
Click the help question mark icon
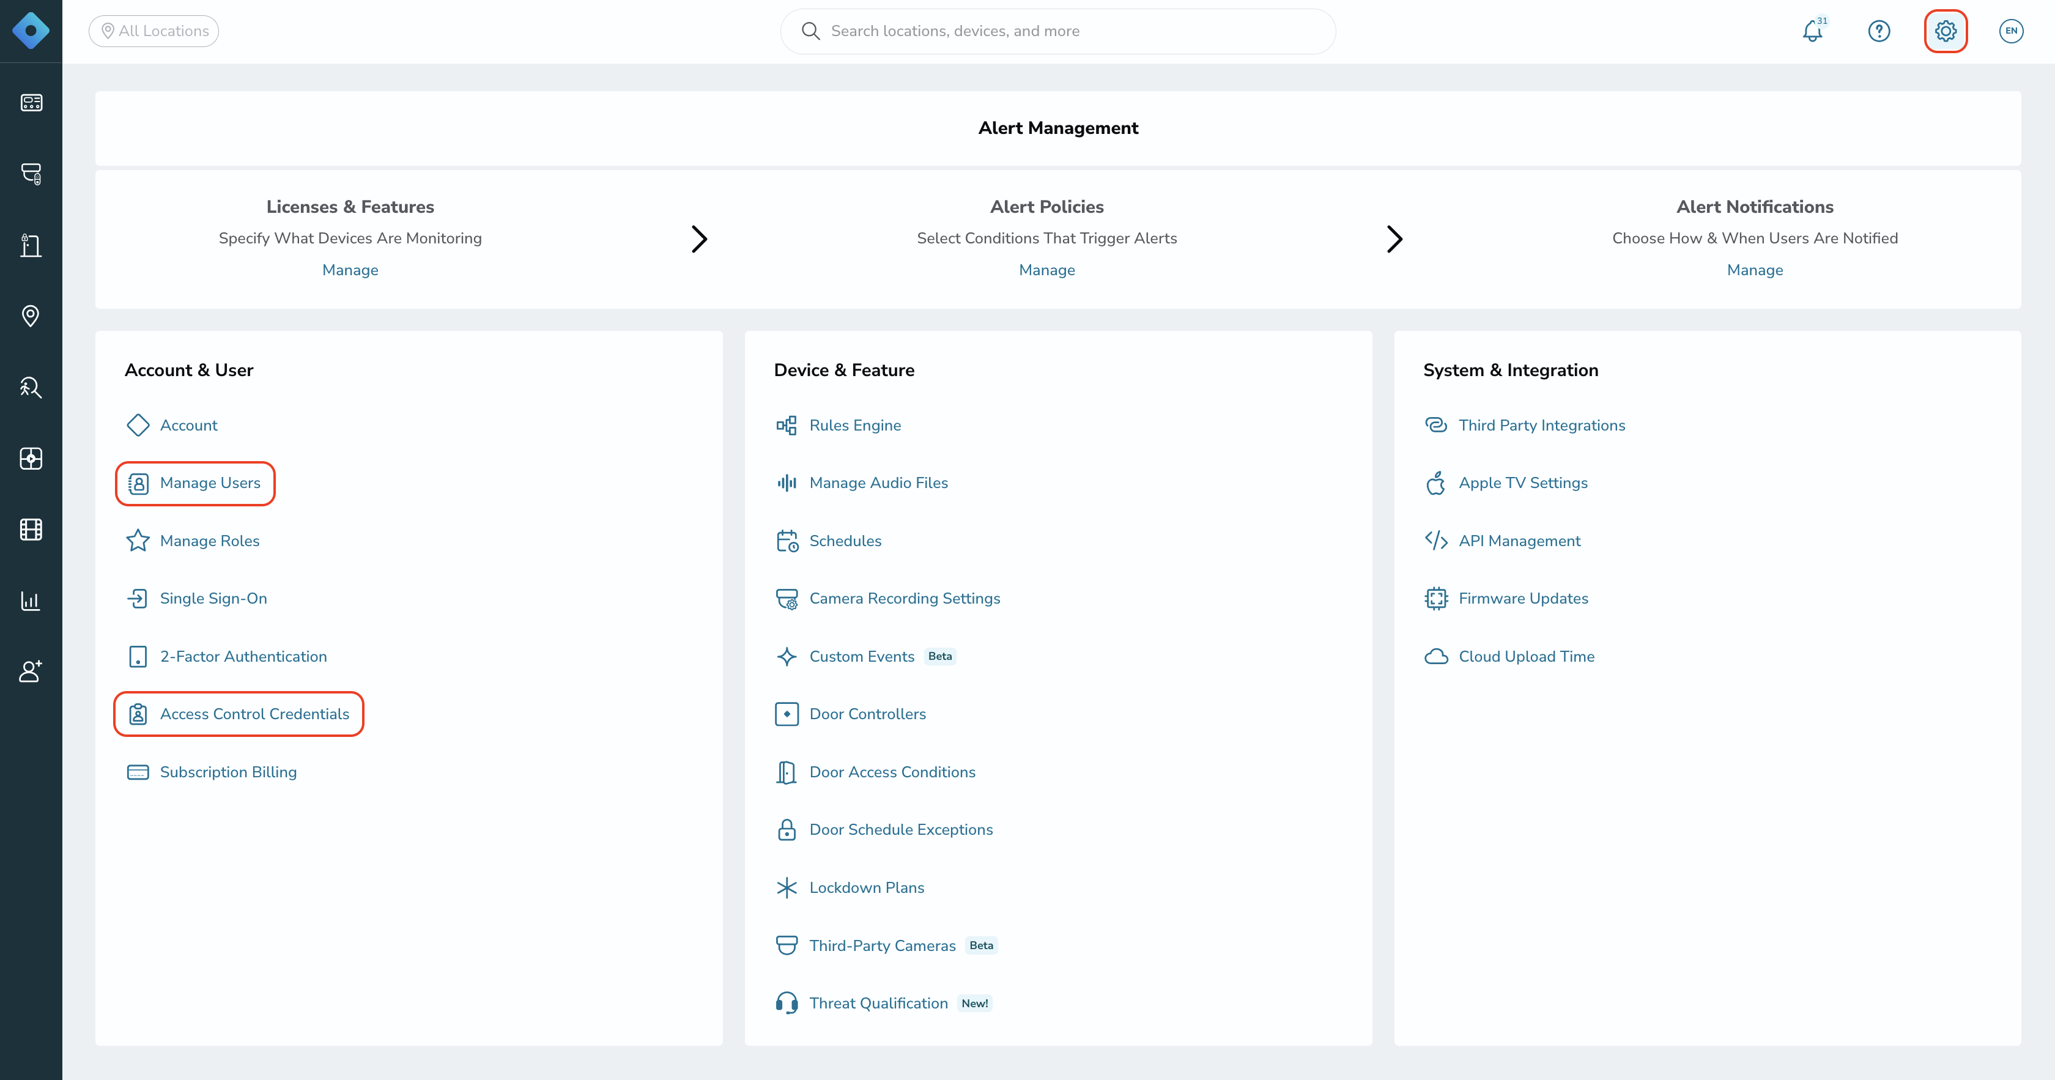1879,31
